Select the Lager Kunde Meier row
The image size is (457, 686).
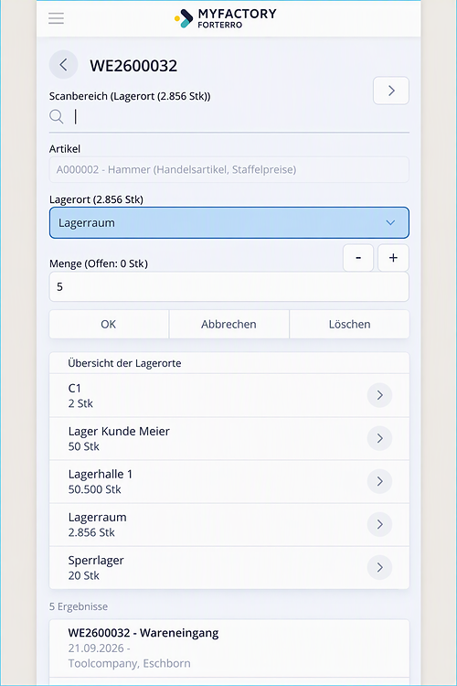[x=229, y=439]
